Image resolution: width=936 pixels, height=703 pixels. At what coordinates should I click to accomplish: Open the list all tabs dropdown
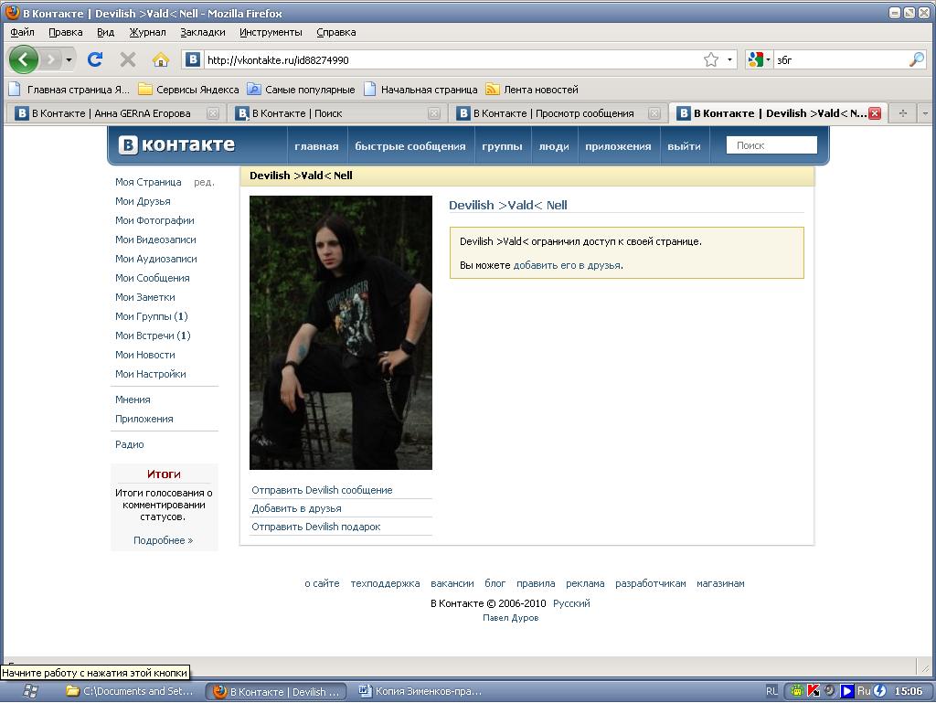click(x=925, y=113)
